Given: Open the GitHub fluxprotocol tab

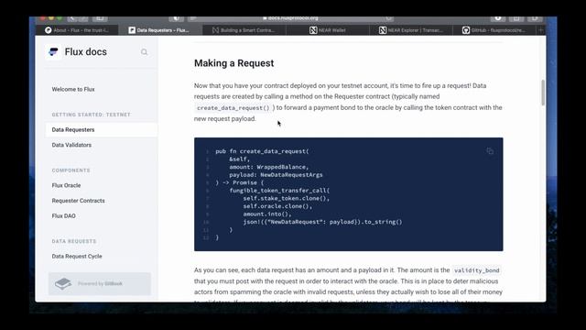Looking at the screenshot, I should 494,30.
